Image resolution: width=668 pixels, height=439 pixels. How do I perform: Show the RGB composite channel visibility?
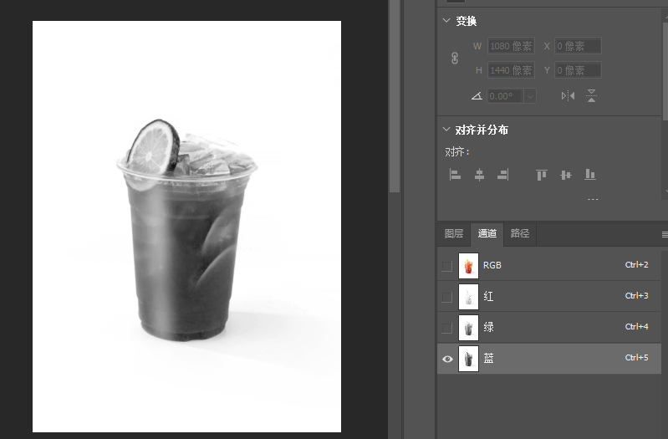point(446,266)
